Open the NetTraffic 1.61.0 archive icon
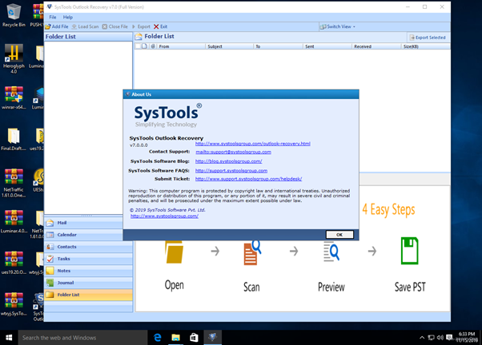Viewport: 482px width, 345px height. click(x=14, y=183)
